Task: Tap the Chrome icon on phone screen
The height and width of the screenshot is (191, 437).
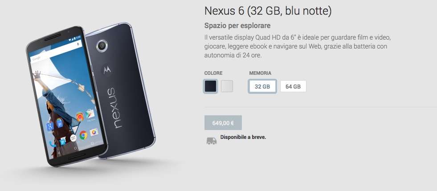Action: pos(83,135)
